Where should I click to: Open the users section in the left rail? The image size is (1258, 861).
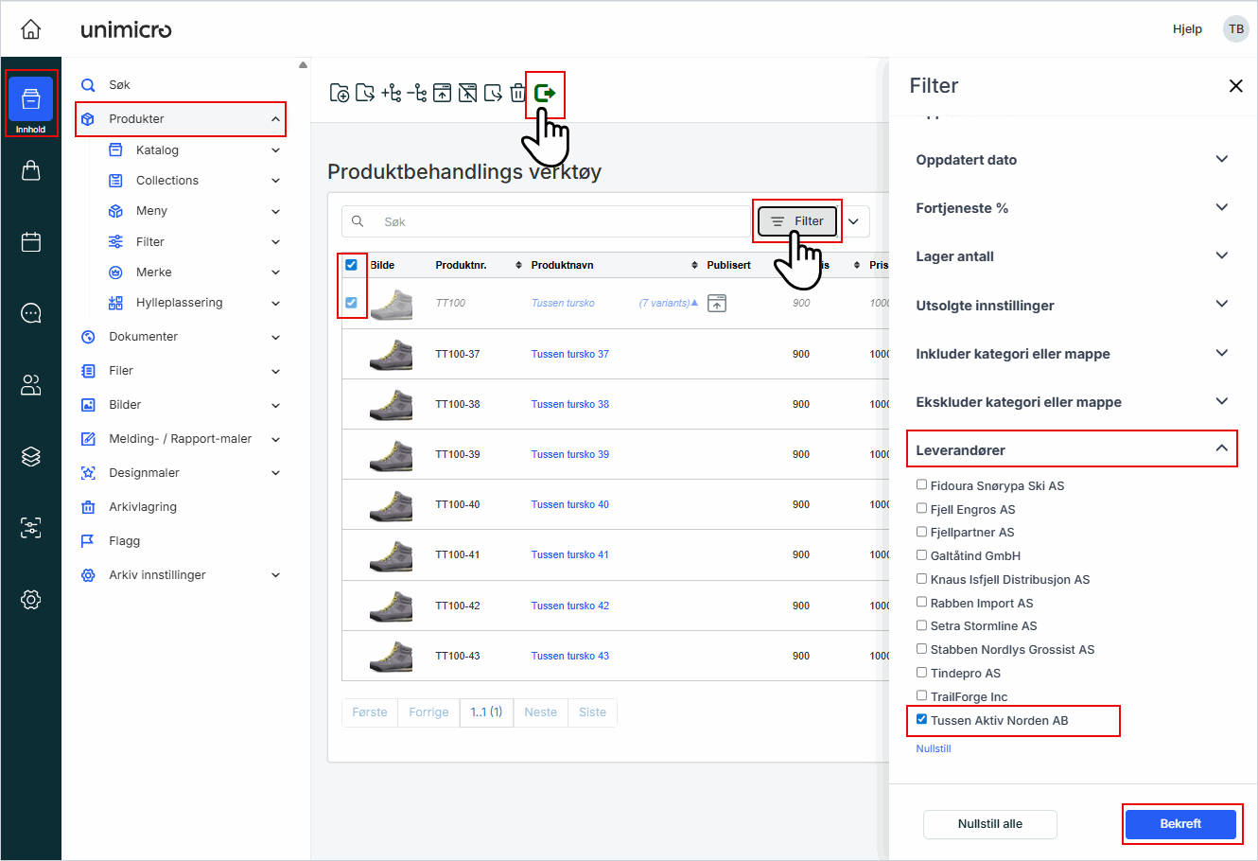[x=31, y=385]
